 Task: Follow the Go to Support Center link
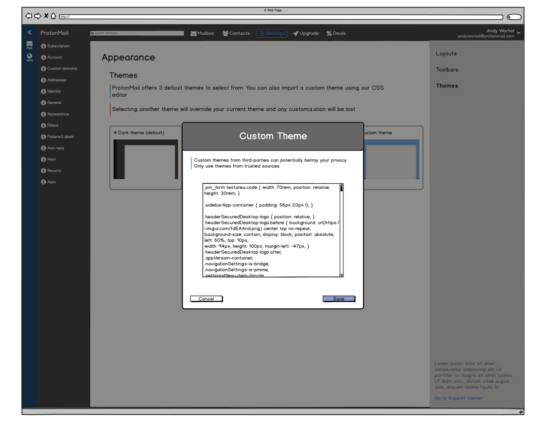pyautogui.click(x=458, y=398)
